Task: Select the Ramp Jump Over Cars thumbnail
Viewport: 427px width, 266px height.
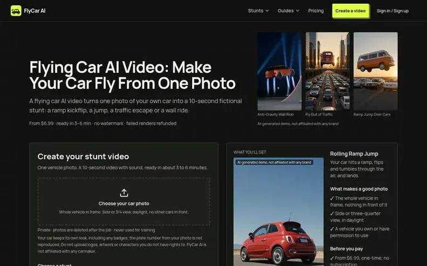Action: coord(376,71)
